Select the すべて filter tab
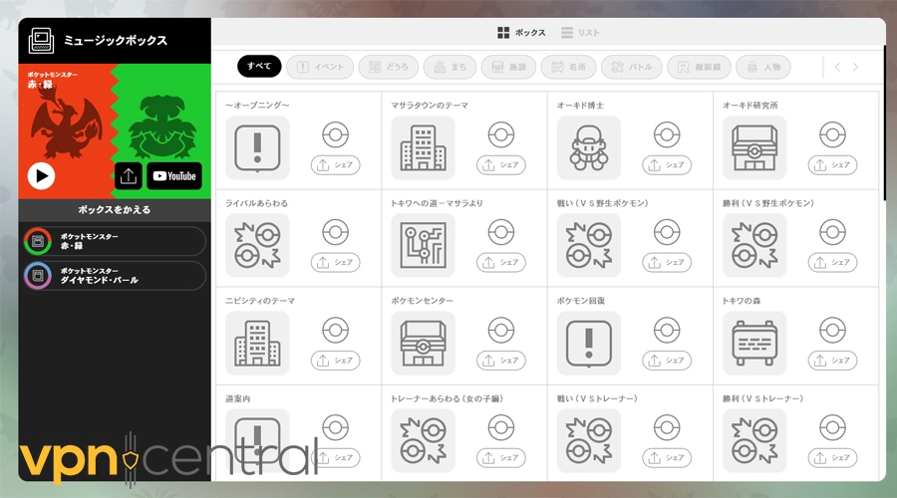 click(x=259, y=67)
